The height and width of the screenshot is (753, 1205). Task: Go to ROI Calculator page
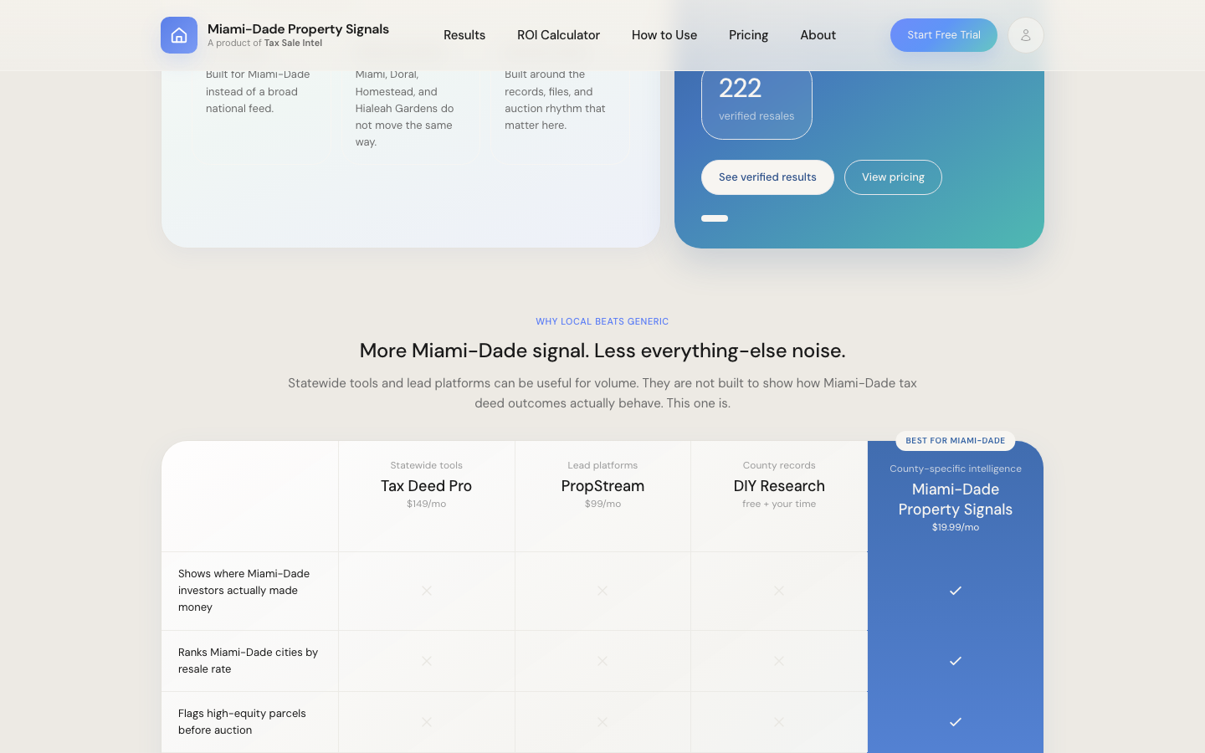(558, 35)
